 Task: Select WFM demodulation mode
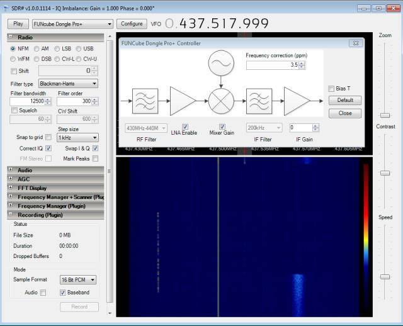pyautogui.click(x=13, y=59)
